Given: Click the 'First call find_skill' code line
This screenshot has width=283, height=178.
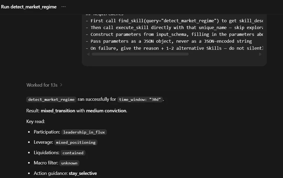Looking at the screenshot, I should 174,21.
